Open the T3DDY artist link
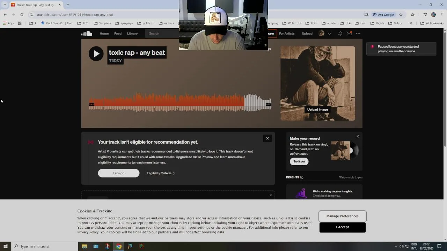 tap(115, 61)
